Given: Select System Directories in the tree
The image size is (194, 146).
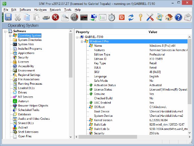Looking at the screenshot, I should [x=30, y=40].
